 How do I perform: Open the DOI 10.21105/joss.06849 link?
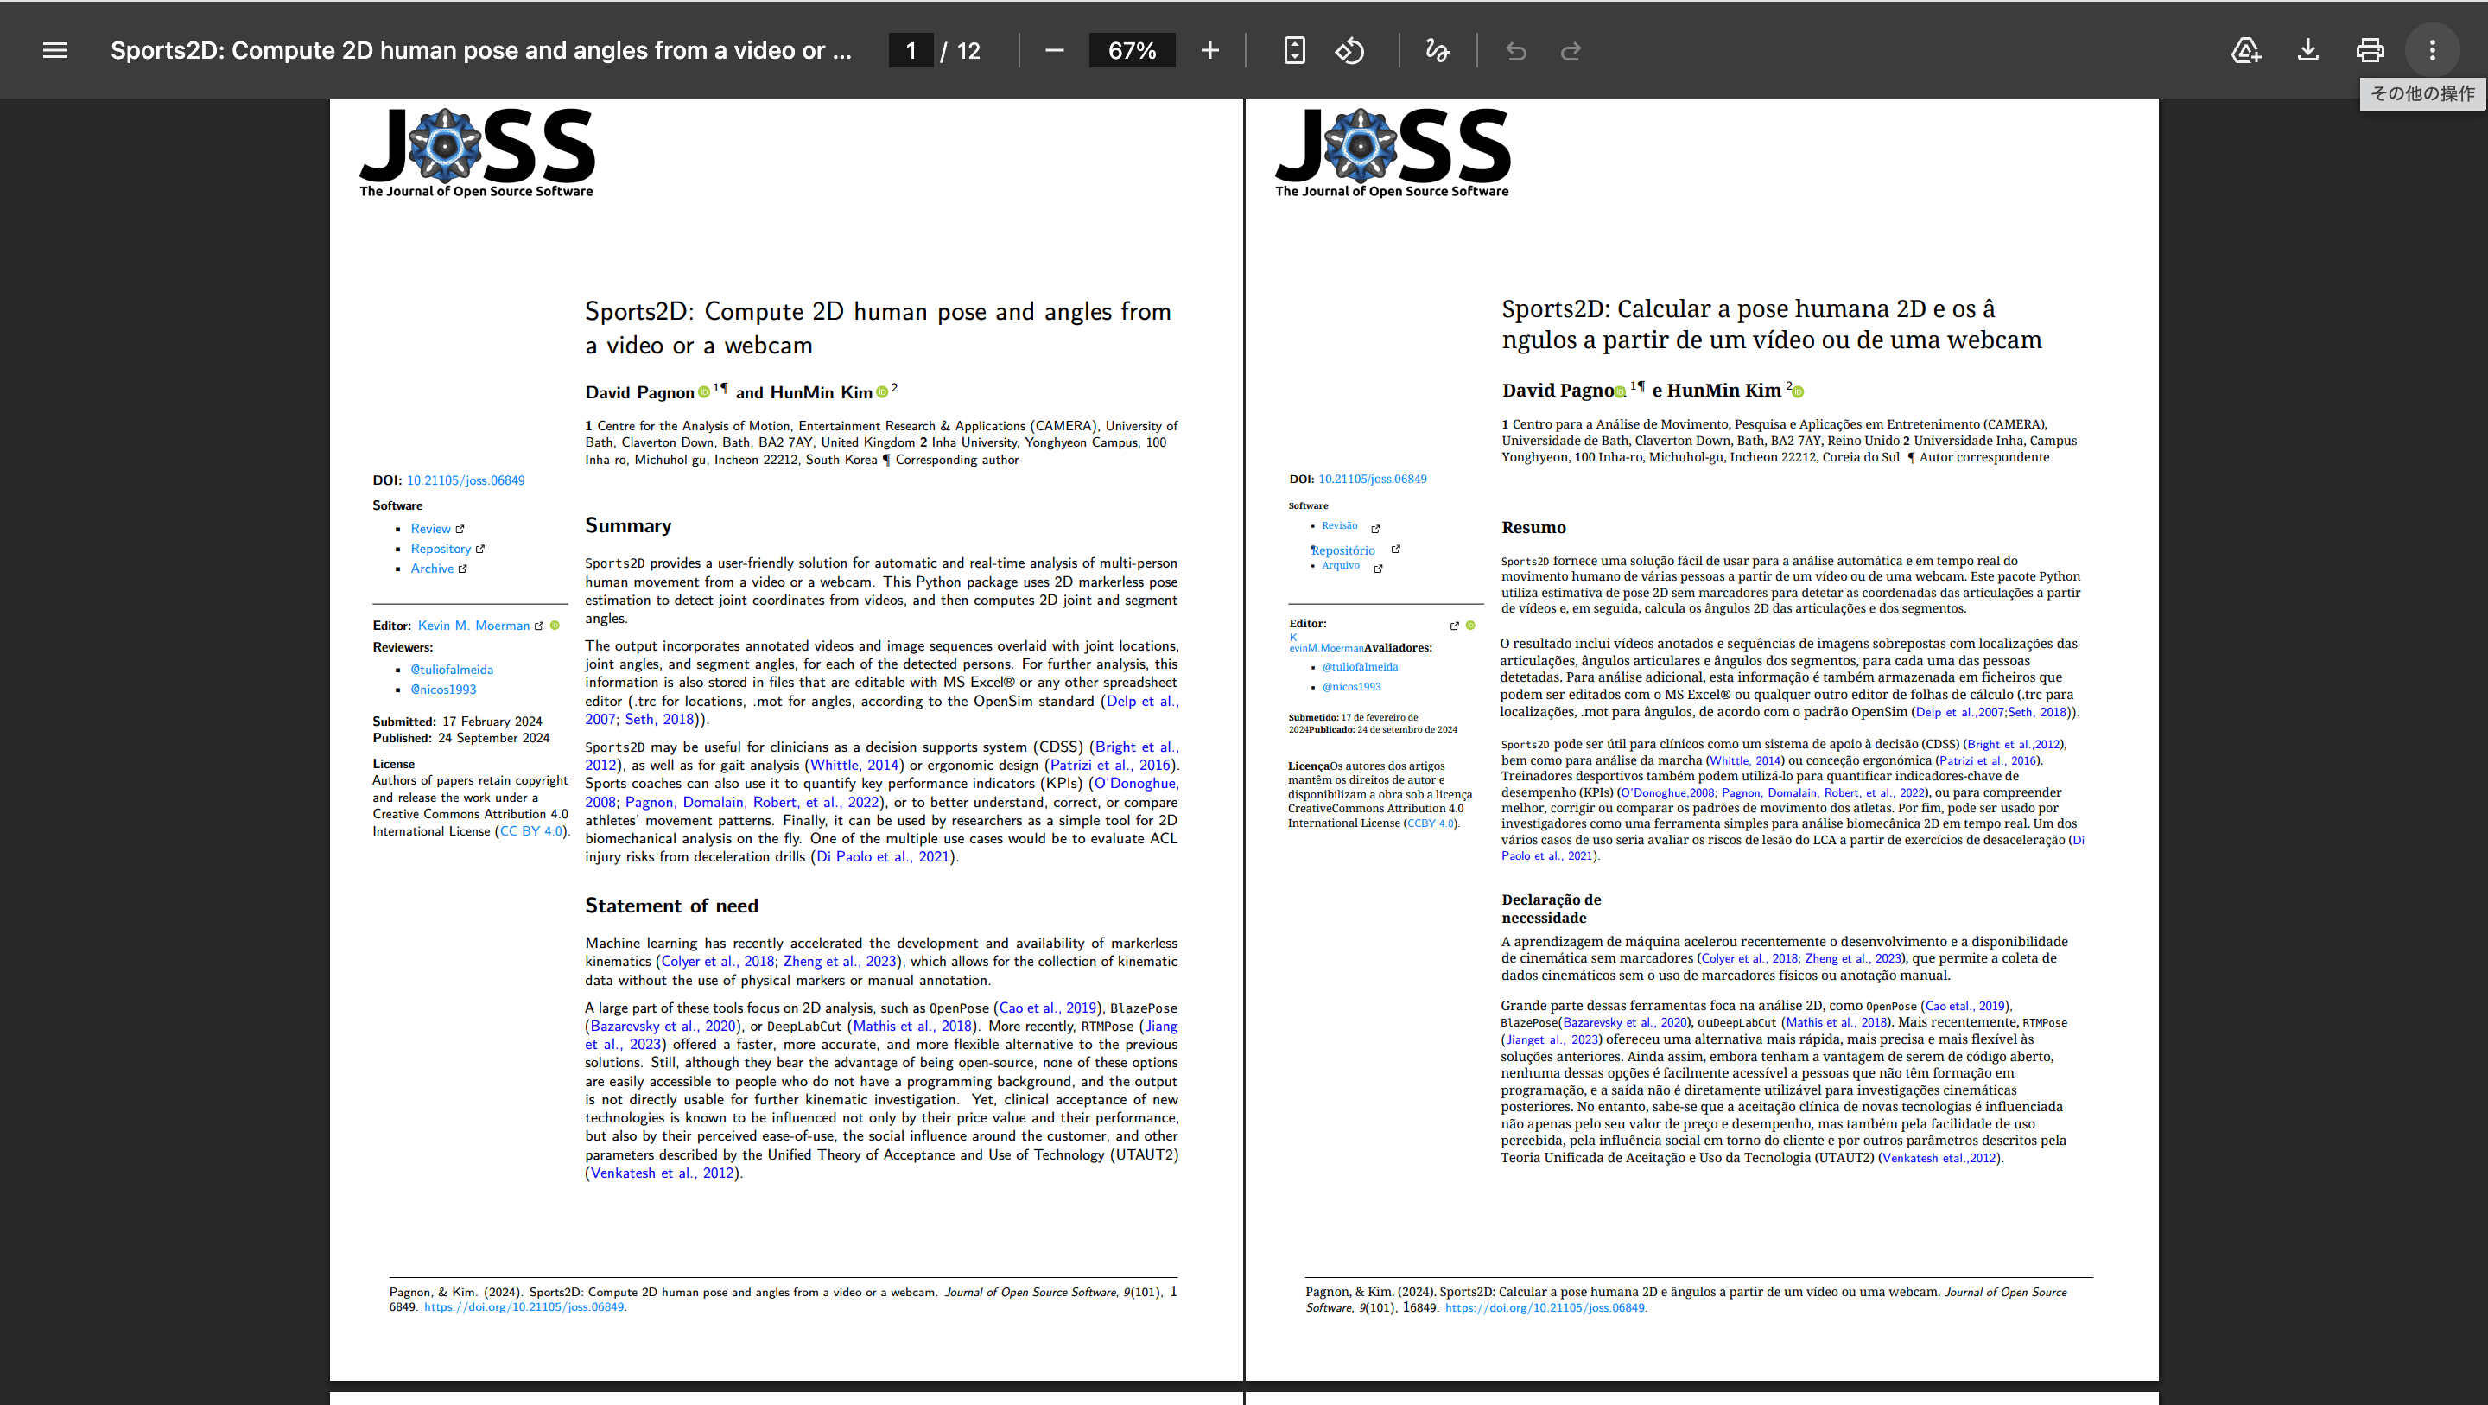click(466, 480)
